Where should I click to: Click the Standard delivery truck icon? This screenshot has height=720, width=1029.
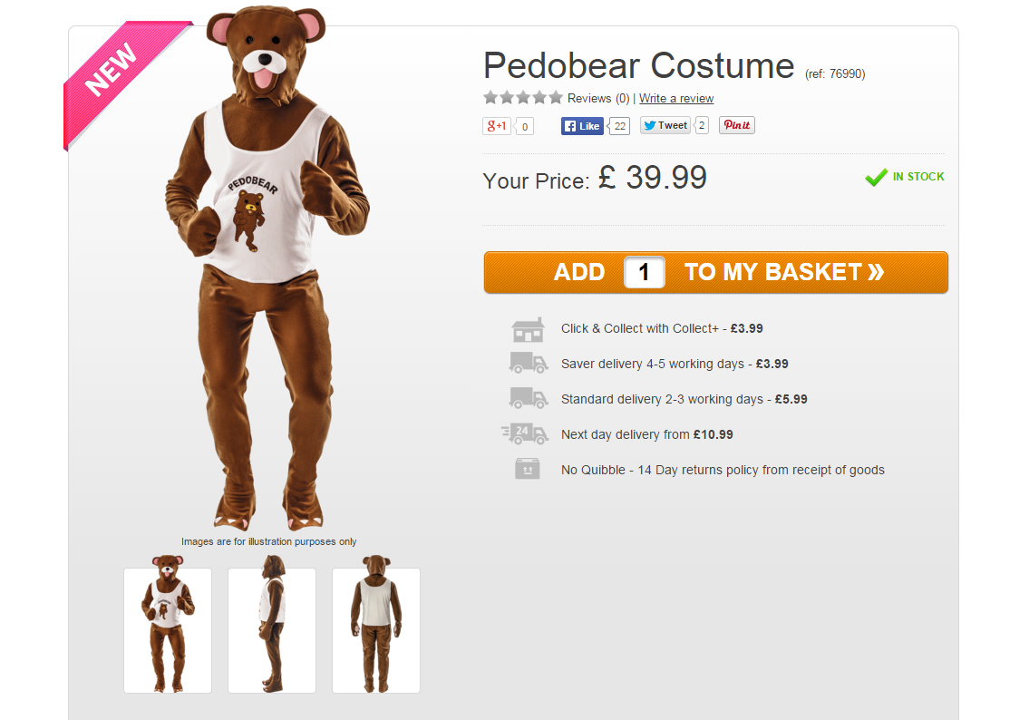coord(529,399)
